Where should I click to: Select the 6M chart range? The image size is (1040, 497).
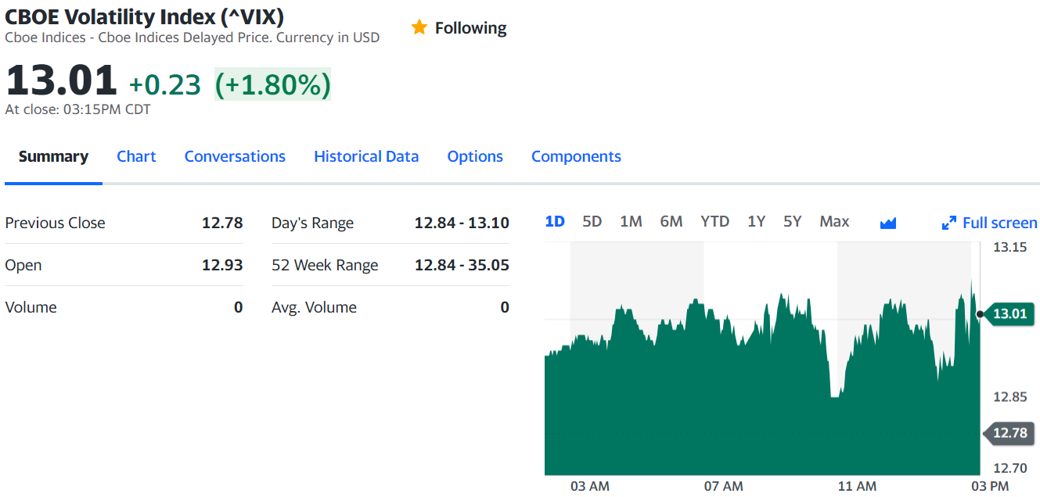click(x=671, y=221)
